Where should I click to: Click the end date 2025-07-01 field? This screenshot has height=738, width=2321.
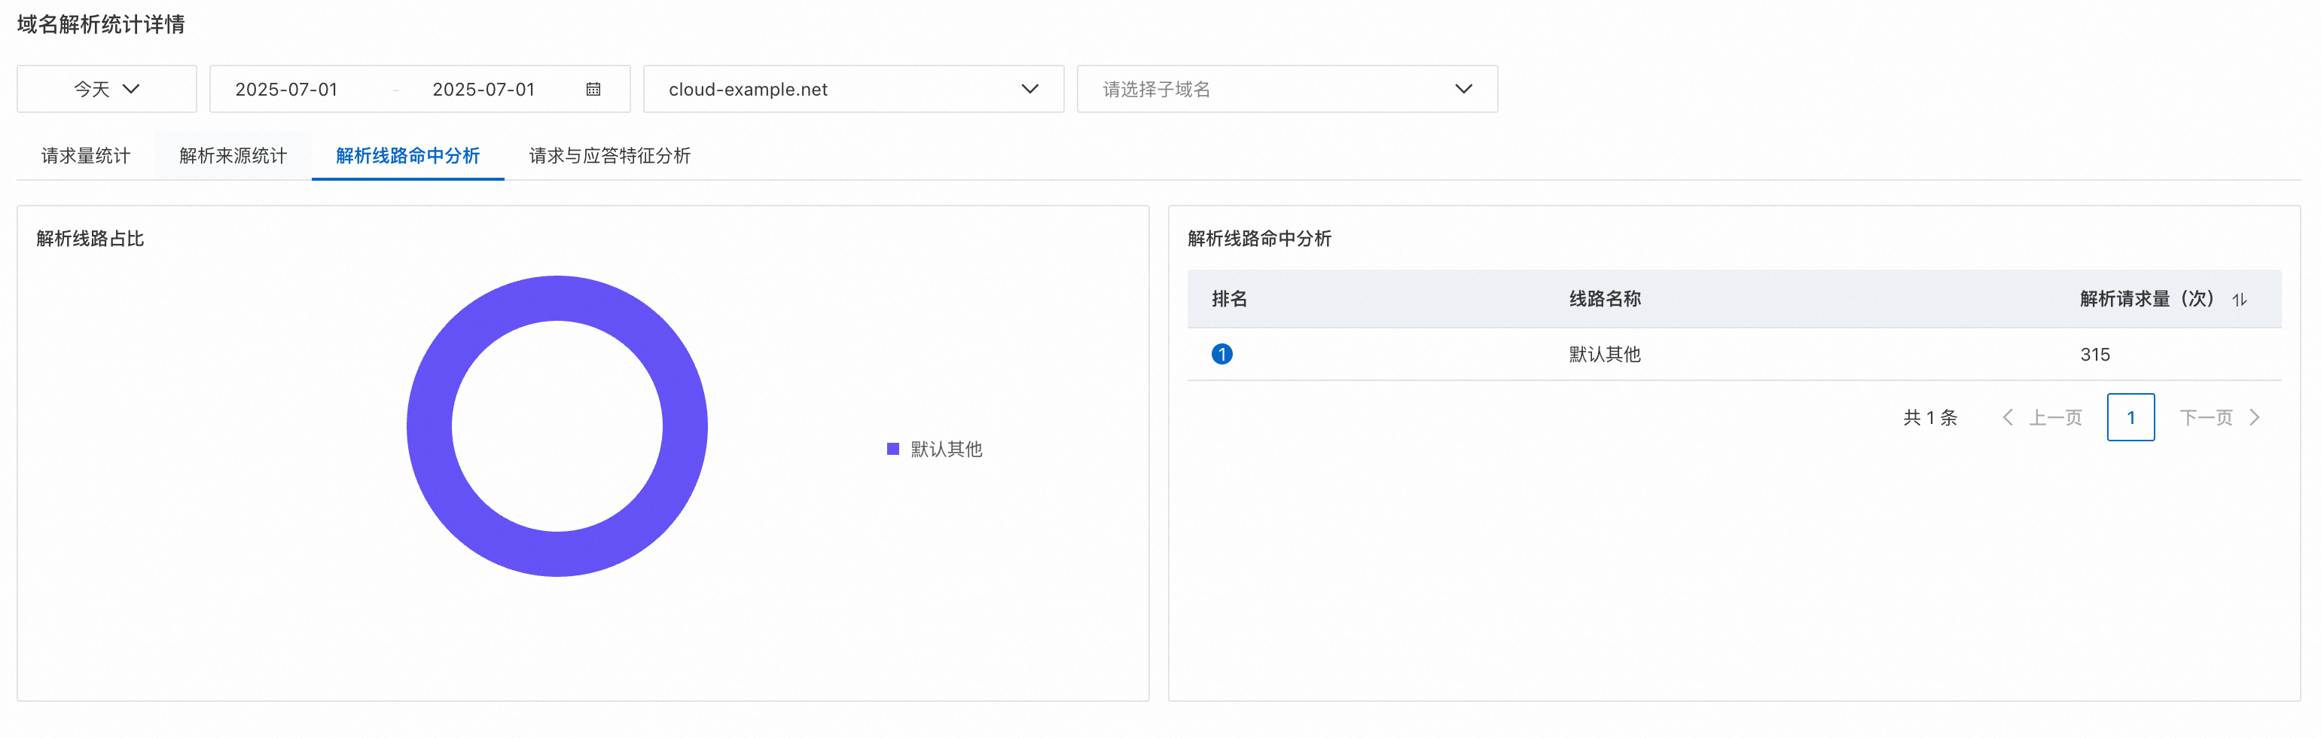click(483, 89)
